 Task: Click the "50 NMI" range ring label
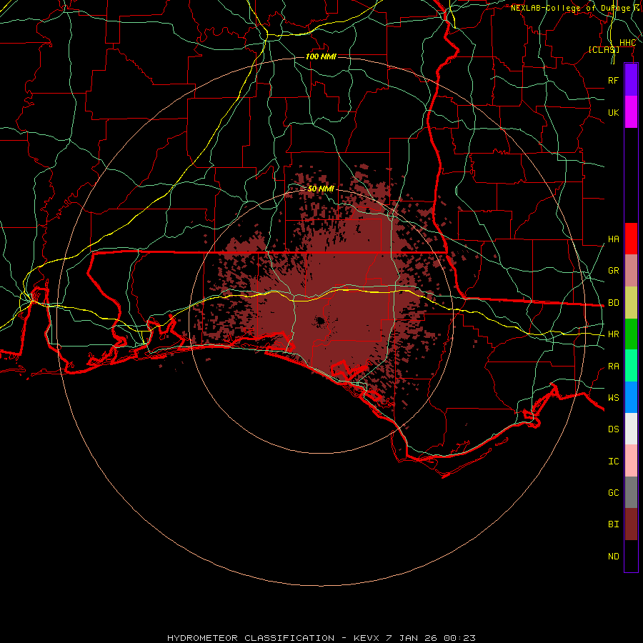pos(321,189)
